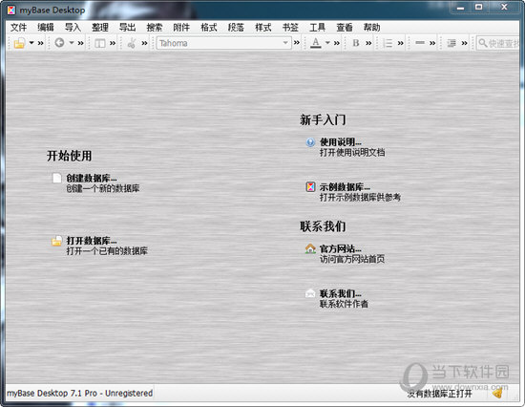Click the blank page icon beside 创建数据库
This screenshot has width=525, height=407.
(57, 178)
